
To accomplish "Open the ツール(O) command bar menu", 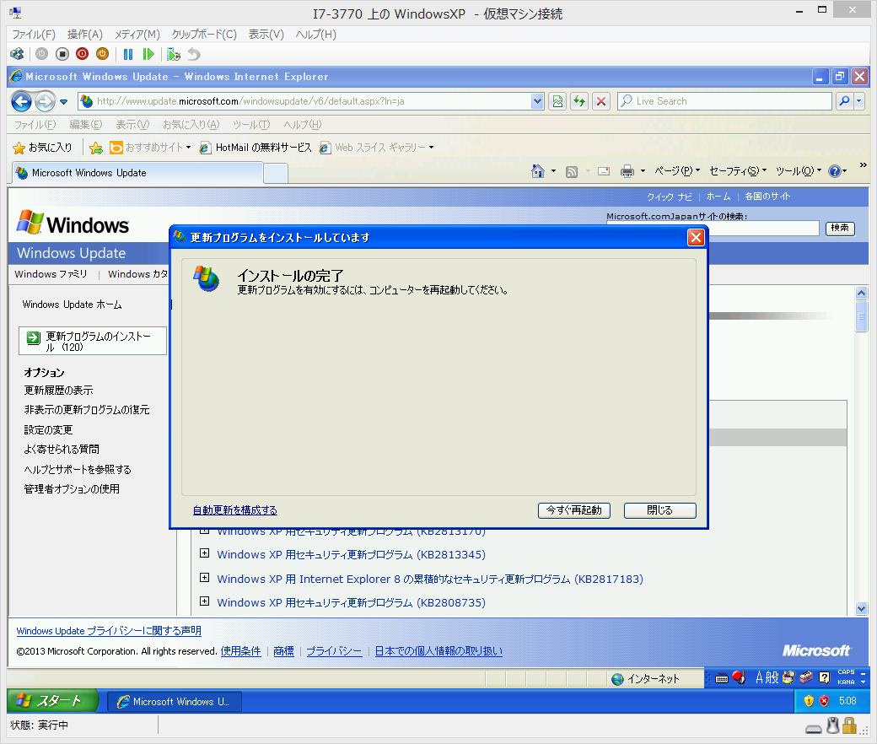I will tap(799, 170).
